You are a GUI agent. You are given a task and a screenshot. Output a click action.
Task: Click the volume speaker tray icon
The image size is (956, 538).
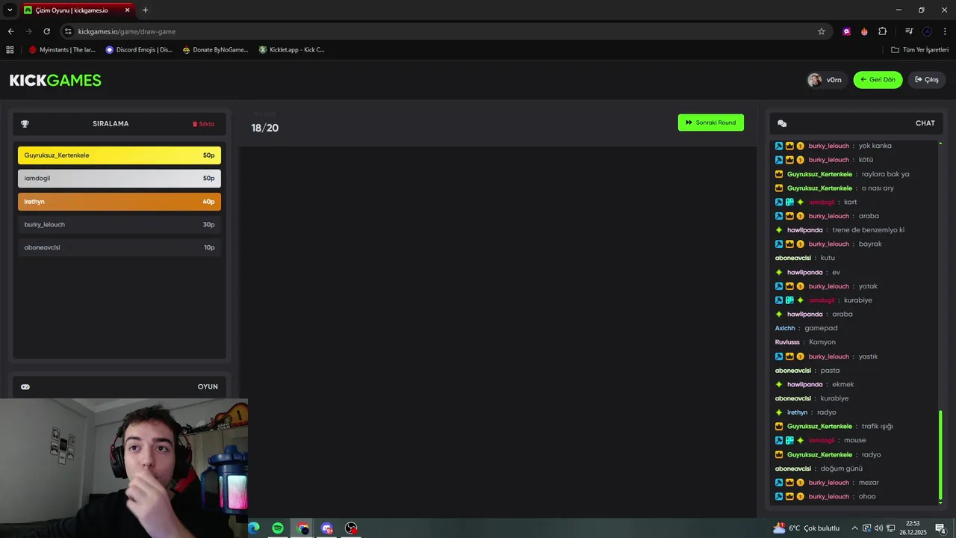tap(878, 528)
